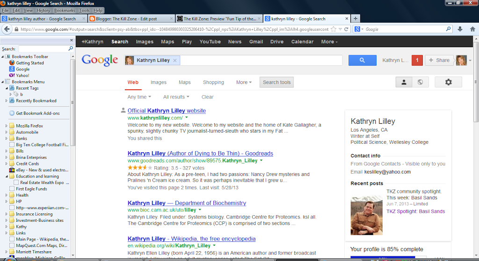Open the TKZ Spotlight: Basil Sands link

(x=415, y=212)
